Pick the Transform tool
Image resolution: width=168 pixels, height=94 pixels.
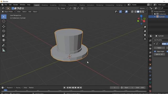point(4,40)
